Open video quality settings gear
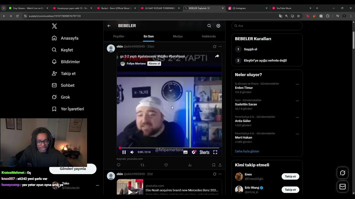The image size is (355, 199). click(194, 152)
